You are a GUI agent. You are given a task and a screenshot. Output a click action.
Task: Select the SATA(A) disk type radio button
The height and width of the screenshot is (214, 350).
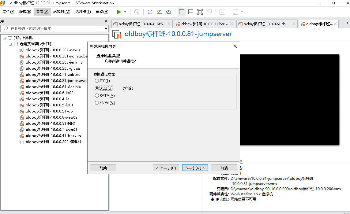97,96
